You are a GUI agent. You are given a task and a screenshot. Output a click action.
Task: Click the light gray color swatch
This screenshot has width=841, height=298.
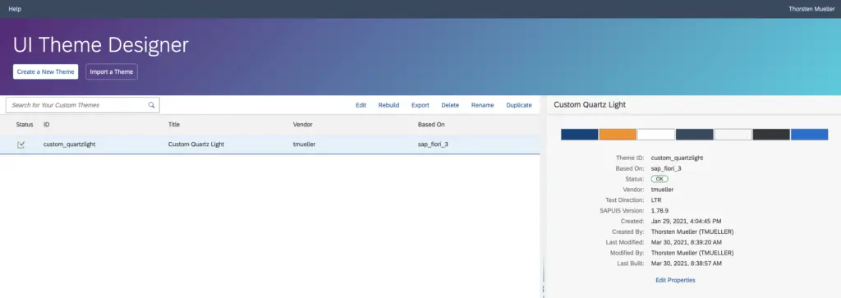click(733, 135)
